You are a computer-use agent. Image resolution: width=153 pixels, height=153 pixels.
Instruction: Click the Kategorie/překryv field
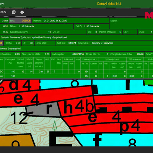click(x=31, y=32)
